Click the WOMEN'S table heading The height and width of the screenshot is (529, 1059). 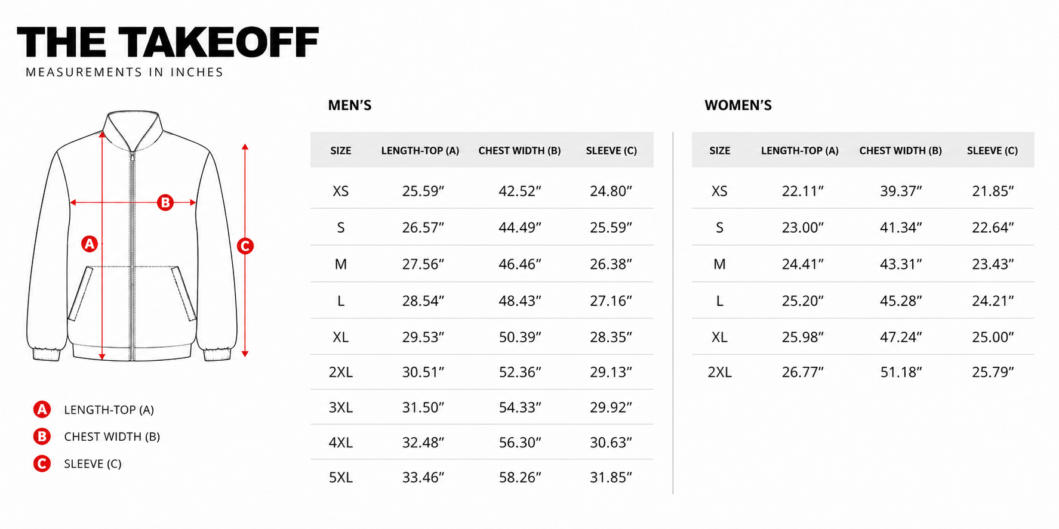(738, 106)
